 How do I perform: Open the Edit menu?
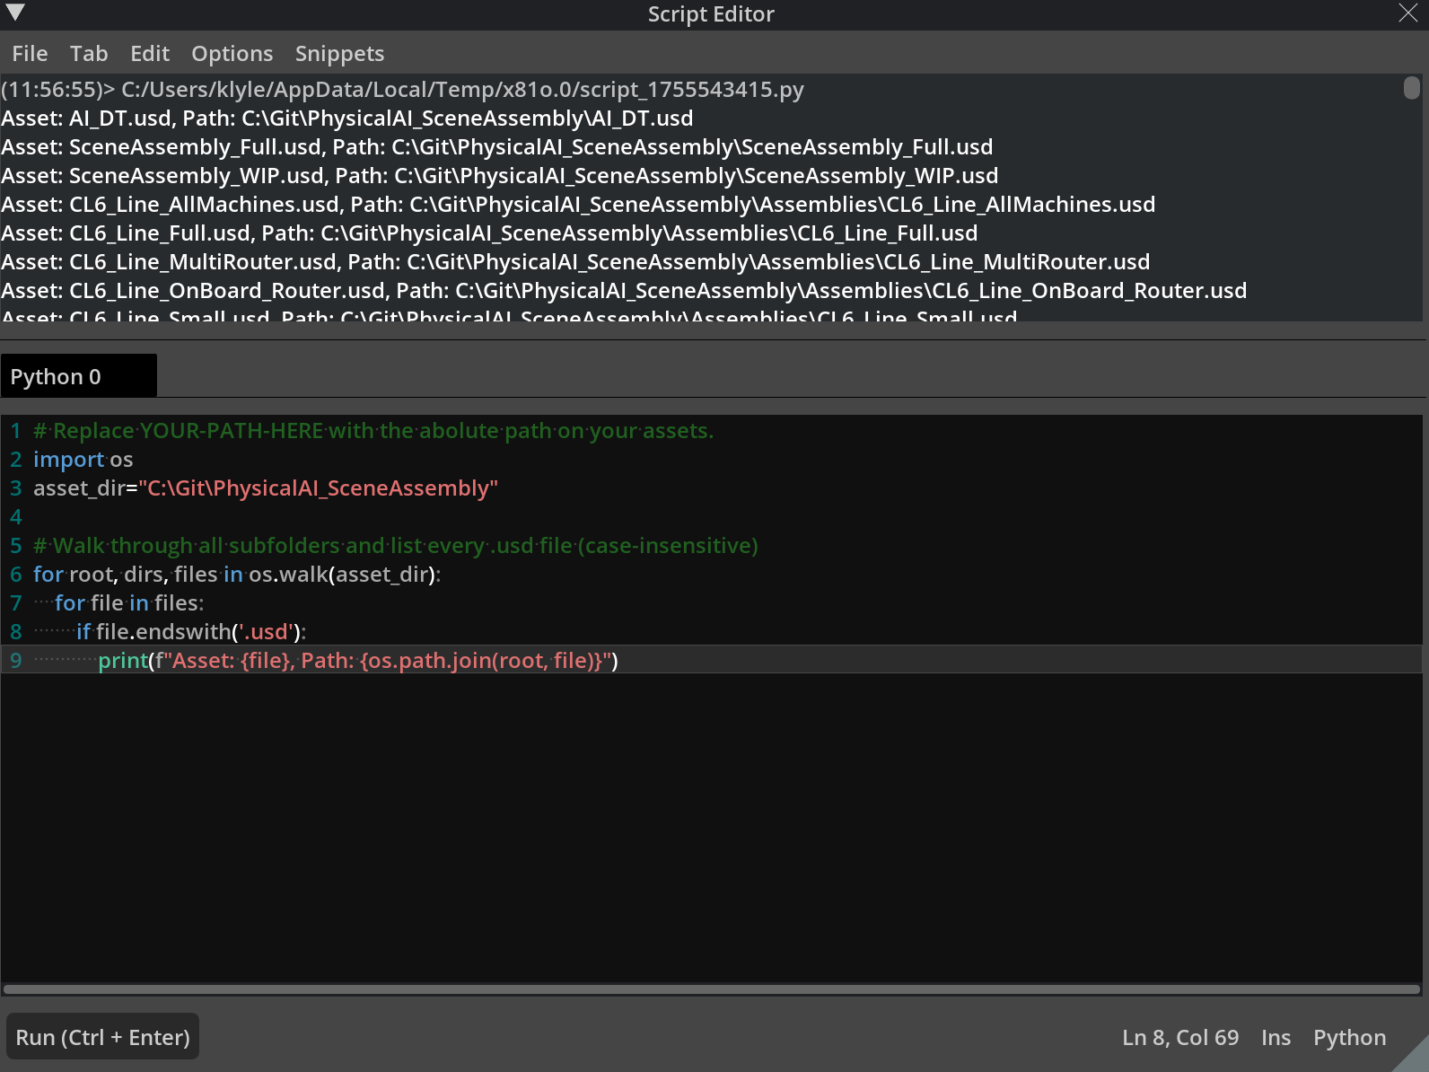tap(150, 54)
